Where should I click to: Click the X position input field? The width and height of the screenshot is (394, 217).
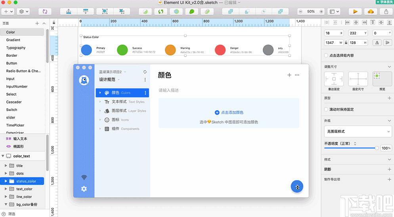pyautogui.click(x=334, y=33)
